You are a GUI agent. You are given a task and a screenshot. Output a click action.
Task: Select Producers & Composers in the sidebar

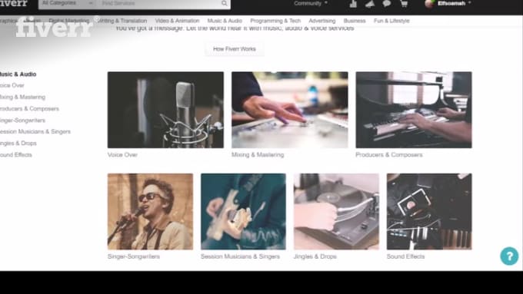click(29, 109)
